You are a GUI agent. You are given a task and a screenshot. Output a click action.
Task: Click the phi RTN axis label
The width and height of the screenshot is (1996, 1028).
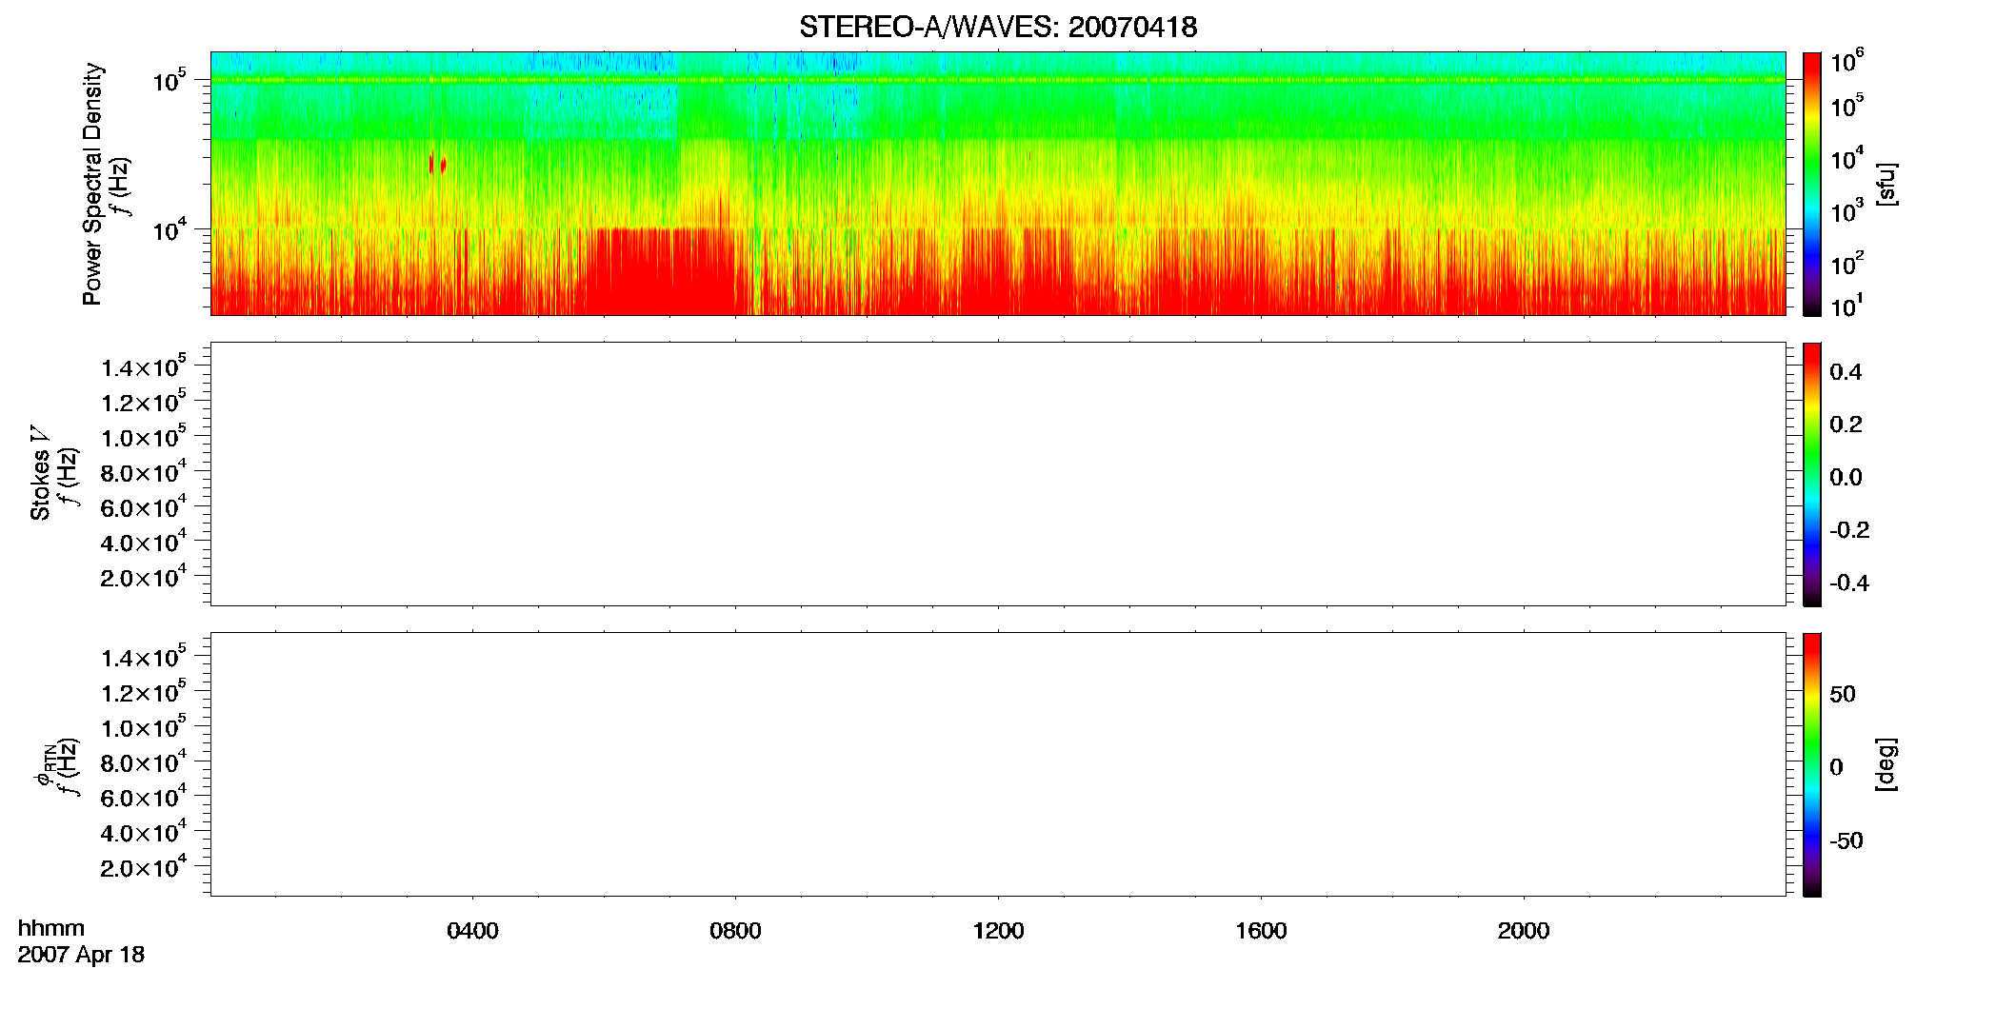(44, 765)
